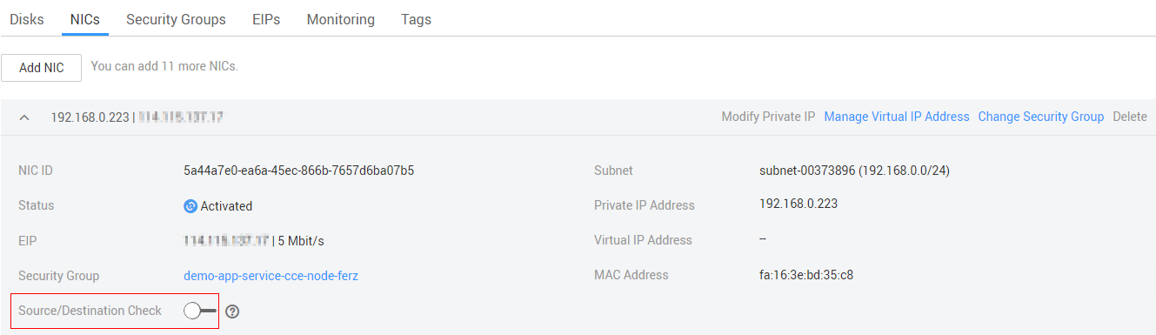Click the MAC address fa:16:3e:bd:35:c8
This screenshot has width=1156, height=335.
pos(806,275)
